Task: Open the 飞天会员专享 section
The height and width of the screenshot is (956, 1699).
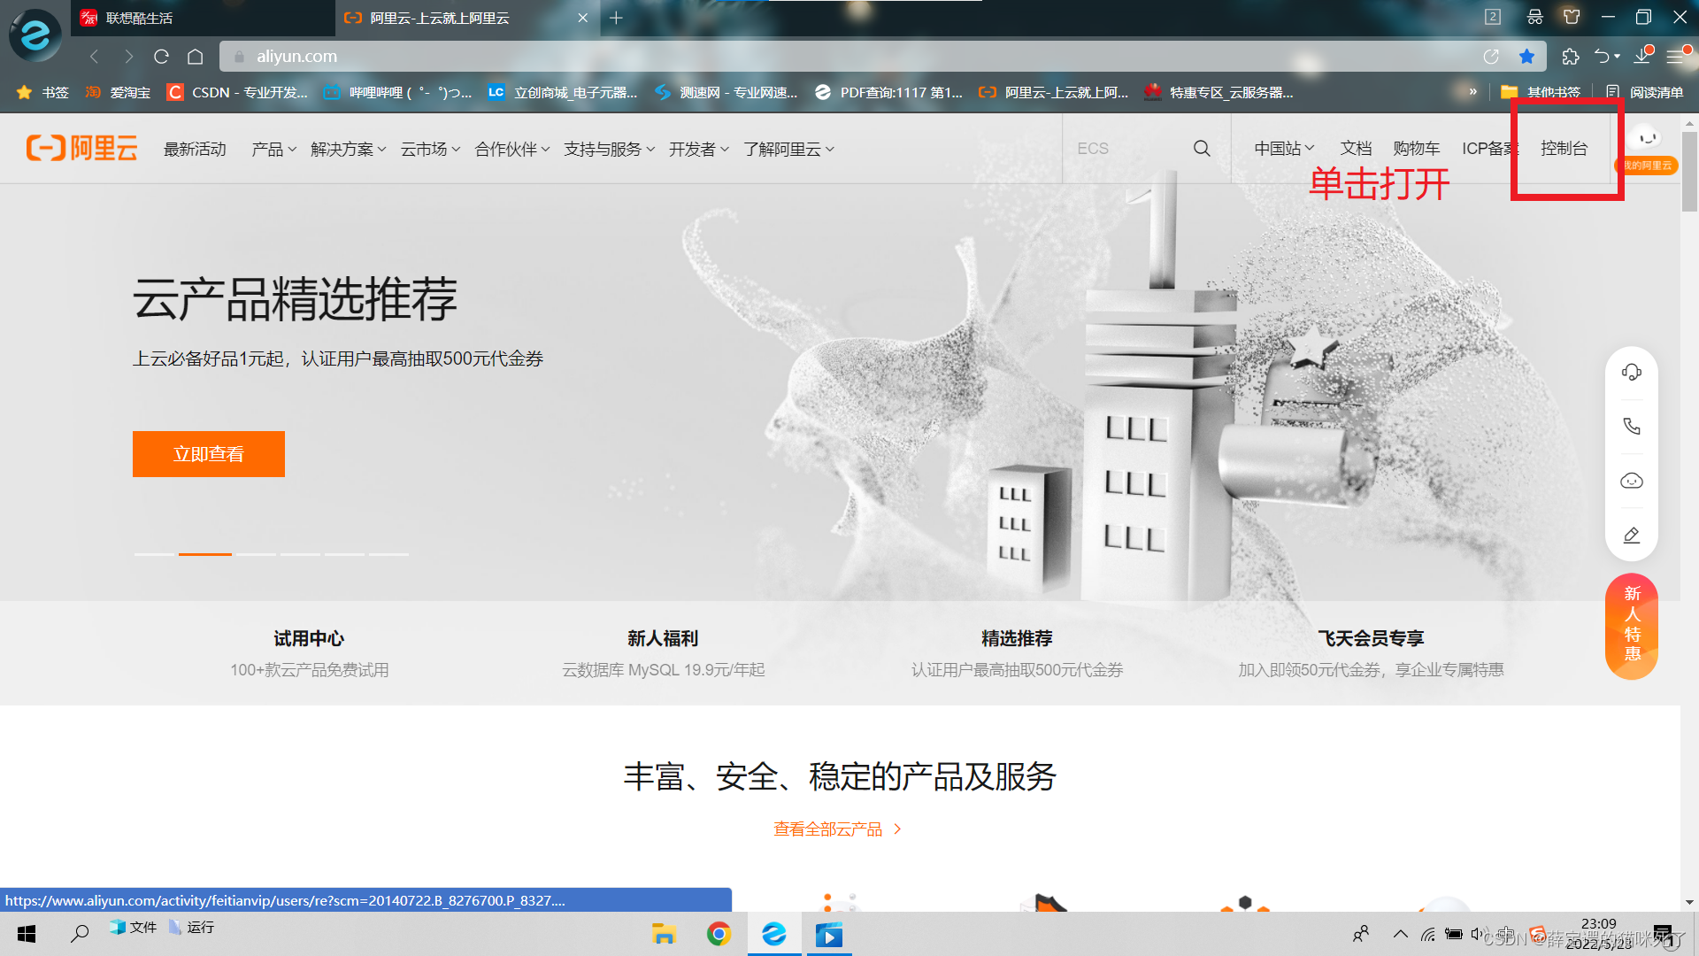Action: click(1371, 651)
